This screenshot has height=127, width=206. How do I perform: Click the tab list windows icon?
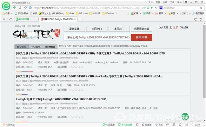pyautogui.click(x=196, y=19)
